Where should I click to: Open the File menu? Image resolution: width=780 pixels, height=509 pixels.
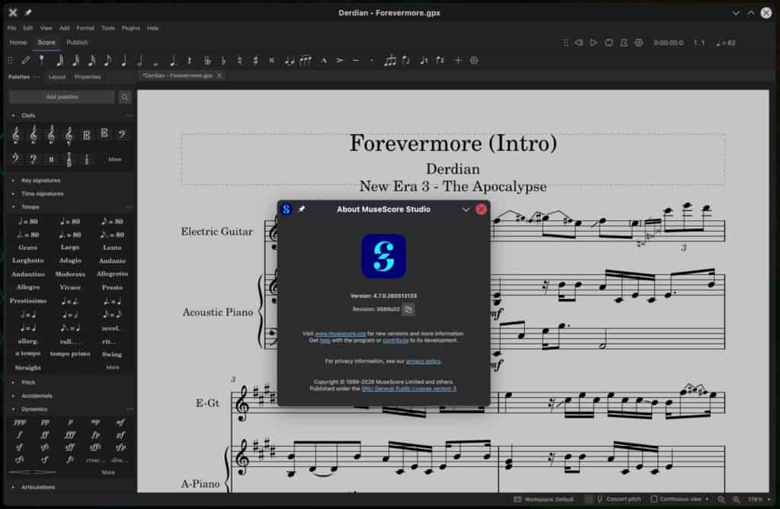tap(12, 28)
